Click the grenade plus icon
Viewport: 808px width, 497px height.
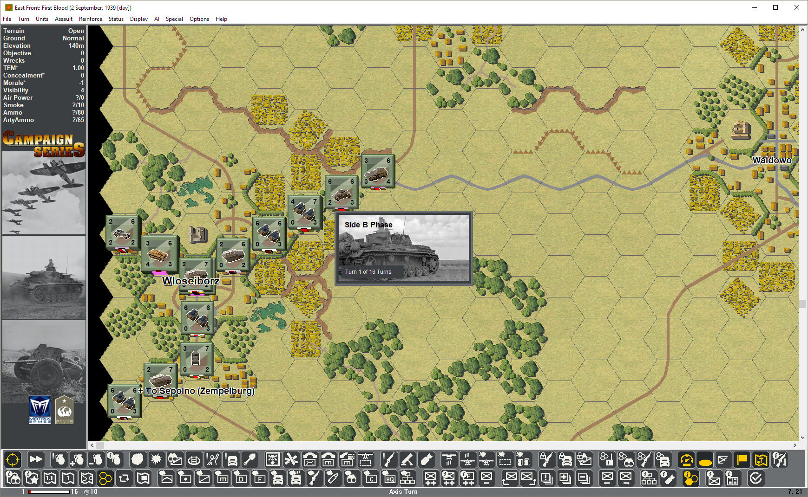[77, 460]
